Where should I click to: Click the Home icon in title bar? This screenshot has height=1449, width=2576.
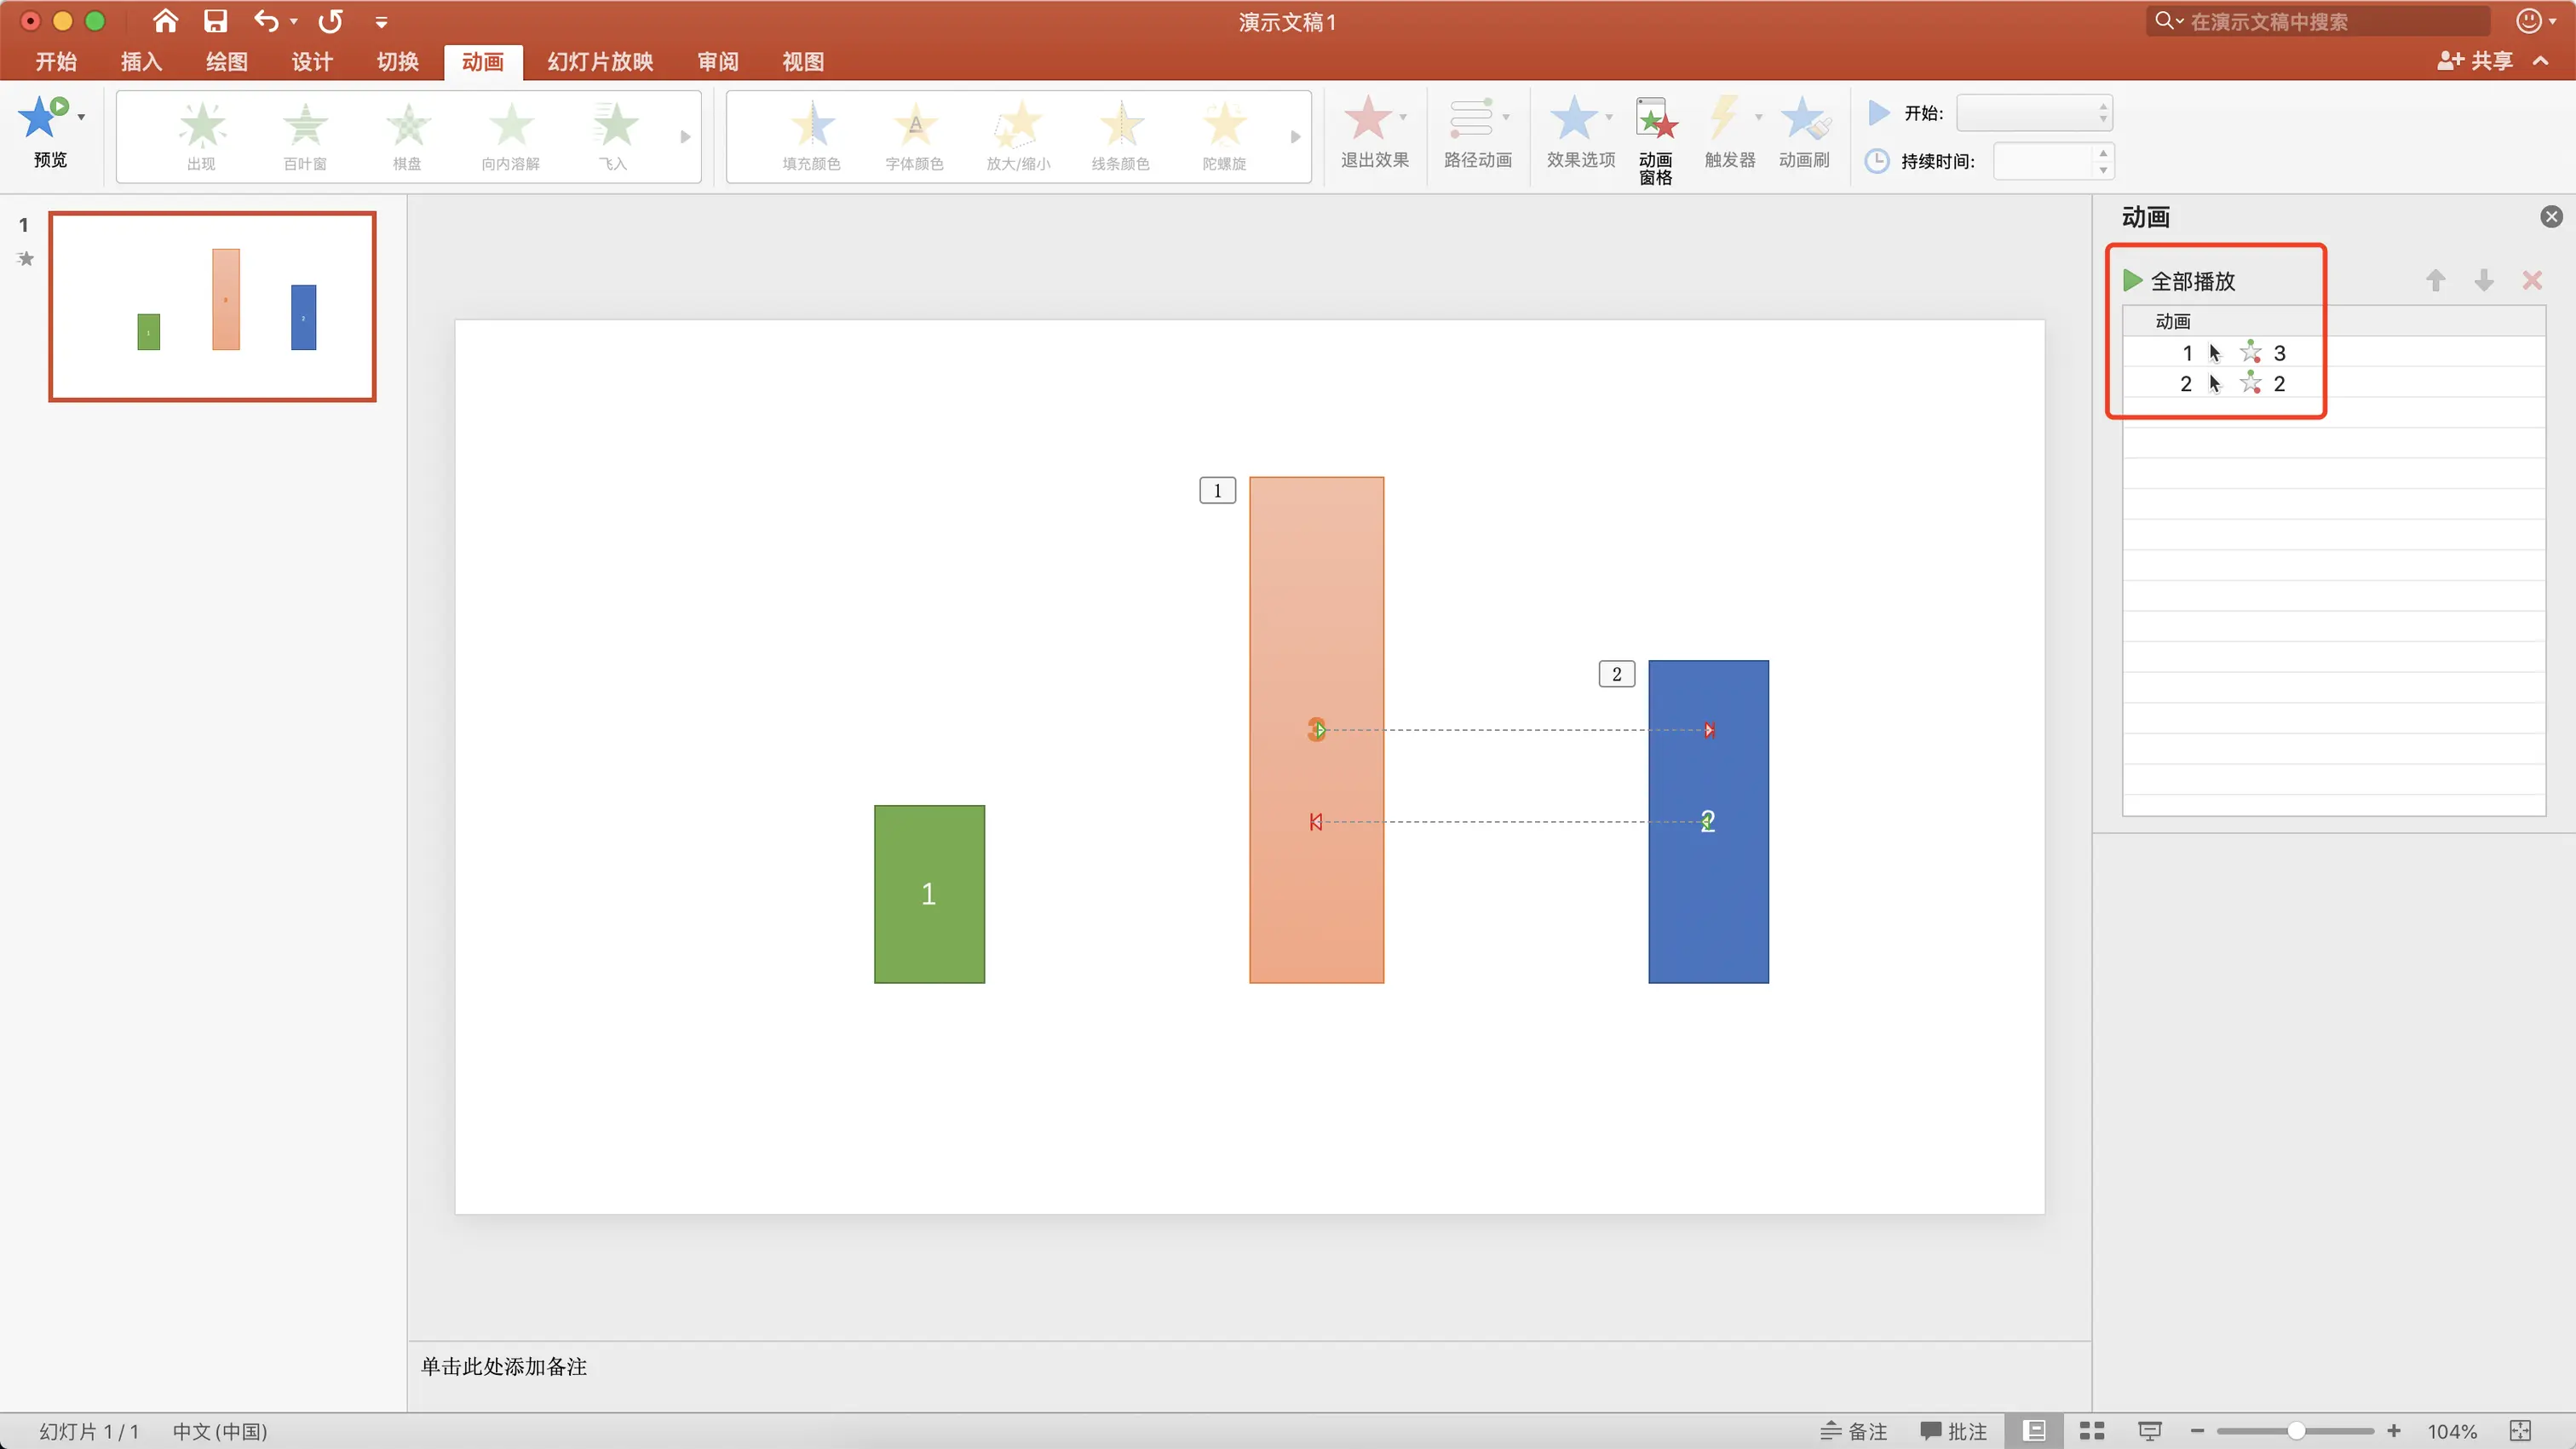(165, 21)
